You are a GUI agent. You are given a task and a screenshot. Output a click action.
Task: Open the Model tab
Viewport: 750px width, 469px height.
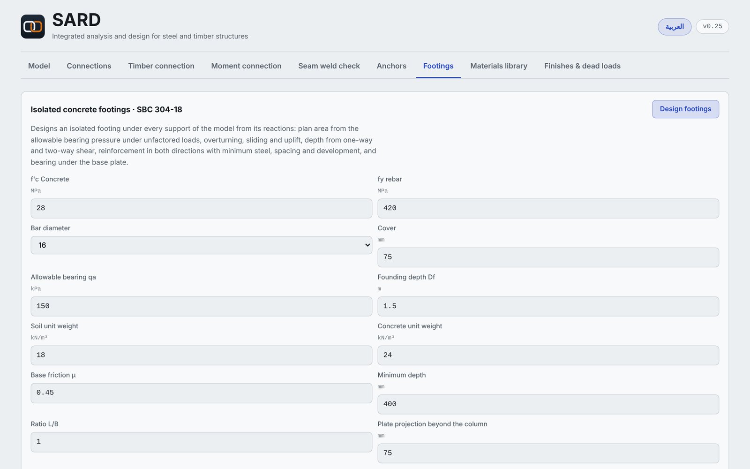point(39,66)
